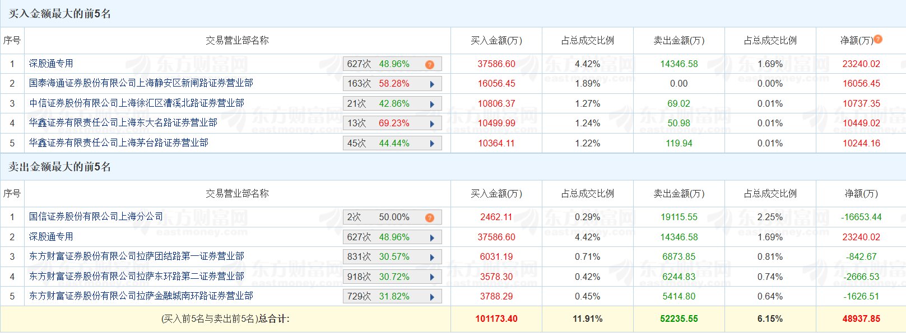Open 国信证券股份有限公司上海分公司 link
The width and height of the screenshot is (906, 333).
[96, 217]
